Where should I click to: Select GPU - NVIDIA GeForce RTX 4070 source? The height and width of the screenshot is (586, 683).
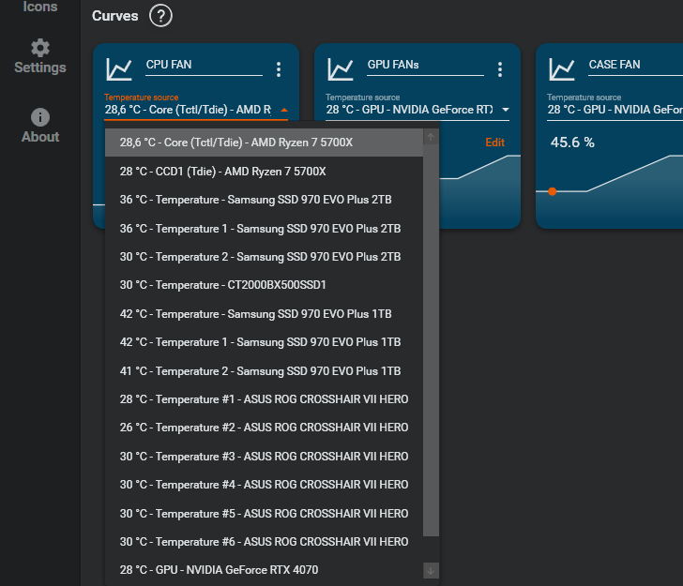[264, 570]
